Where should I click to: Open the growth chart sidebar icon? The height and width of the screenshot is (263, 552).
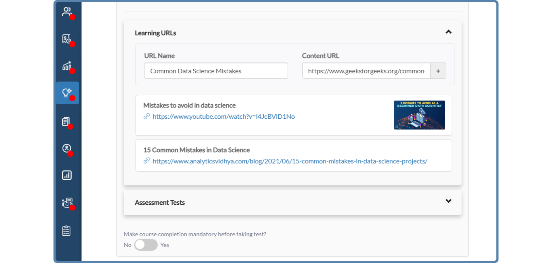67,66
